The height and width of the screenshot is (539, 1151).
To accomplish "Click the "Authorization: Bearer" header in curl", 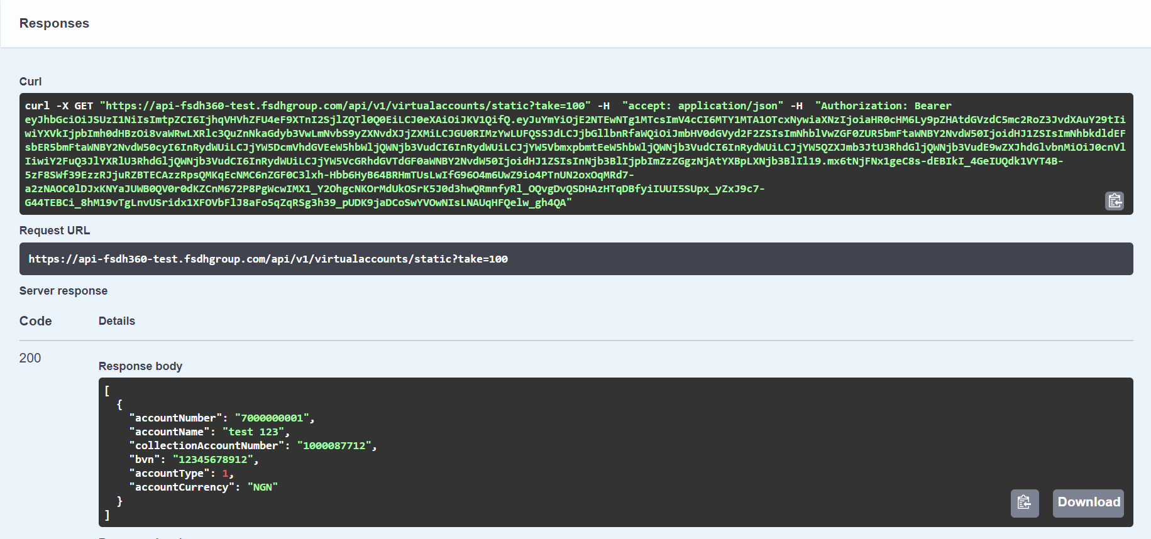I will (x=883, y=106).
